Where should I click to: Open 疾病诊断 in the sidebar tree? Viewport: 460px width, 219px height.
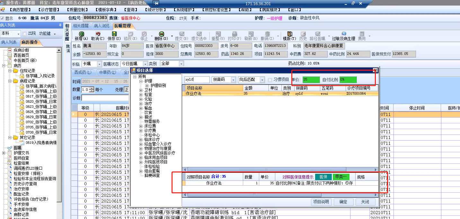pyautogui.click(x=21, y=50)
